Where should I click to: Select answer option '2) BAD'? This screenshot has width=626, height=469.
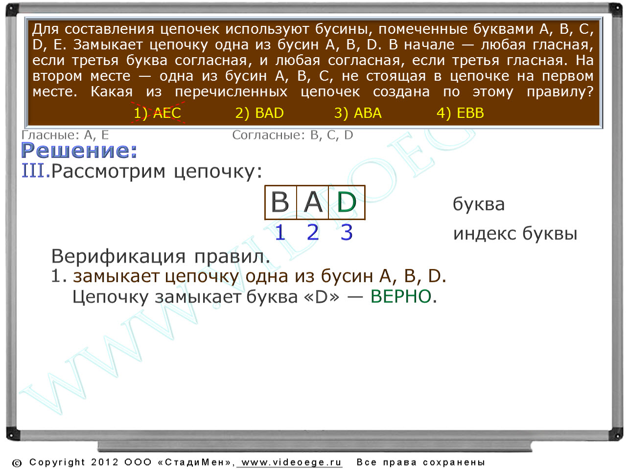point(259,113)
